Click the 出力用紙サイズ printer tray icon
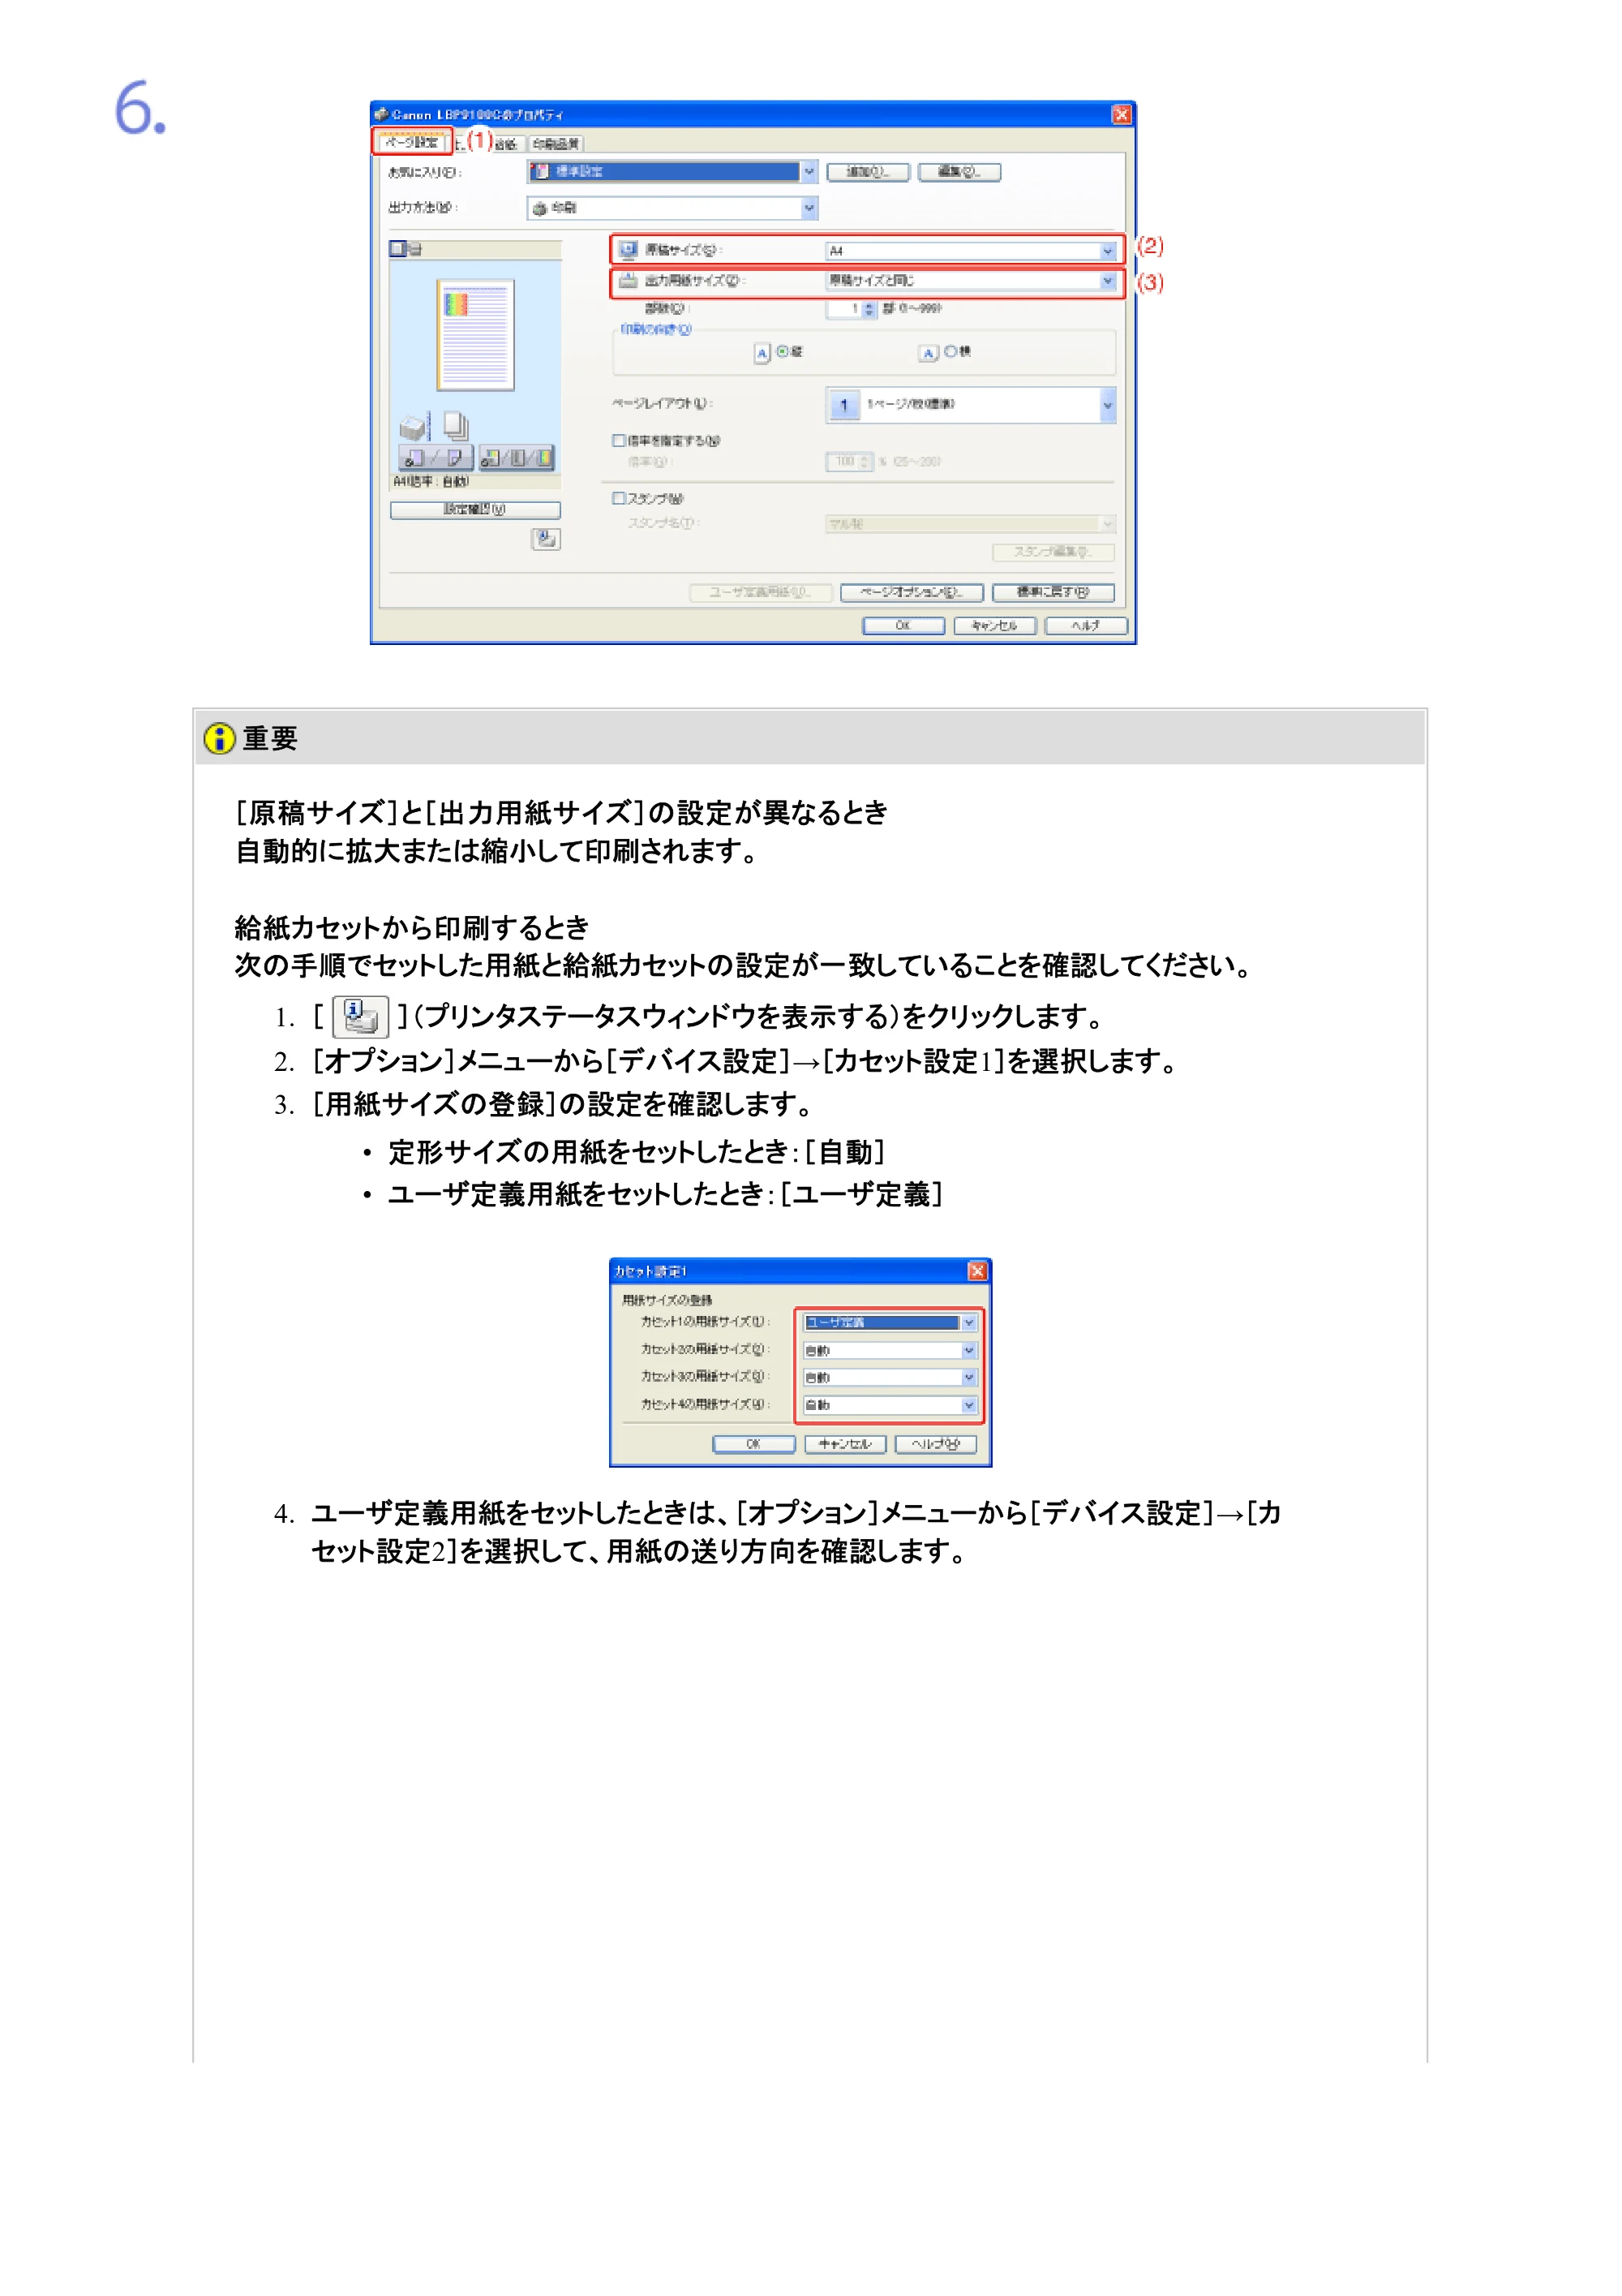This screenshot has width=1622, height=2296. pyautogui.click(x=628, y=280)
